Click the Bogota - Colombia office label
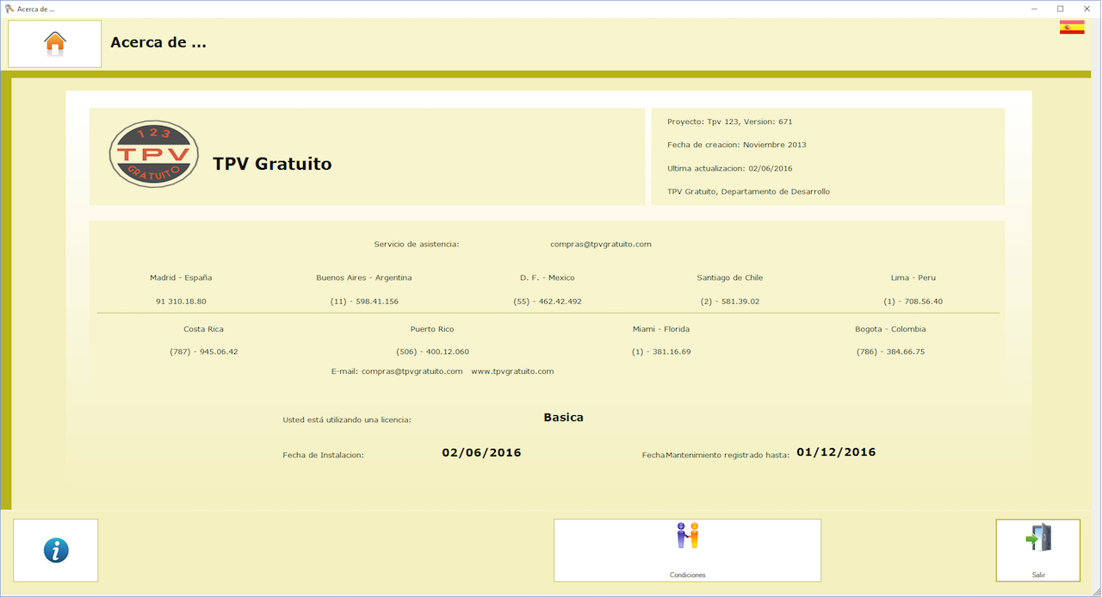 tap(890, 329)
